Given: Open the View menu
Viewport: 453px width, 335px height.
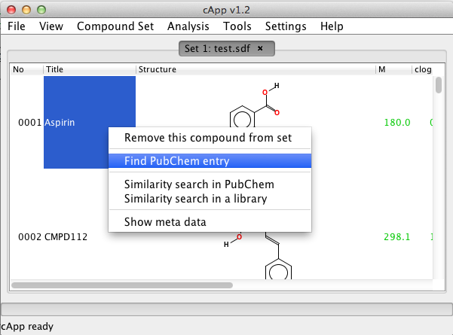Looking at the screenshot, I should (x=51, y=26).
